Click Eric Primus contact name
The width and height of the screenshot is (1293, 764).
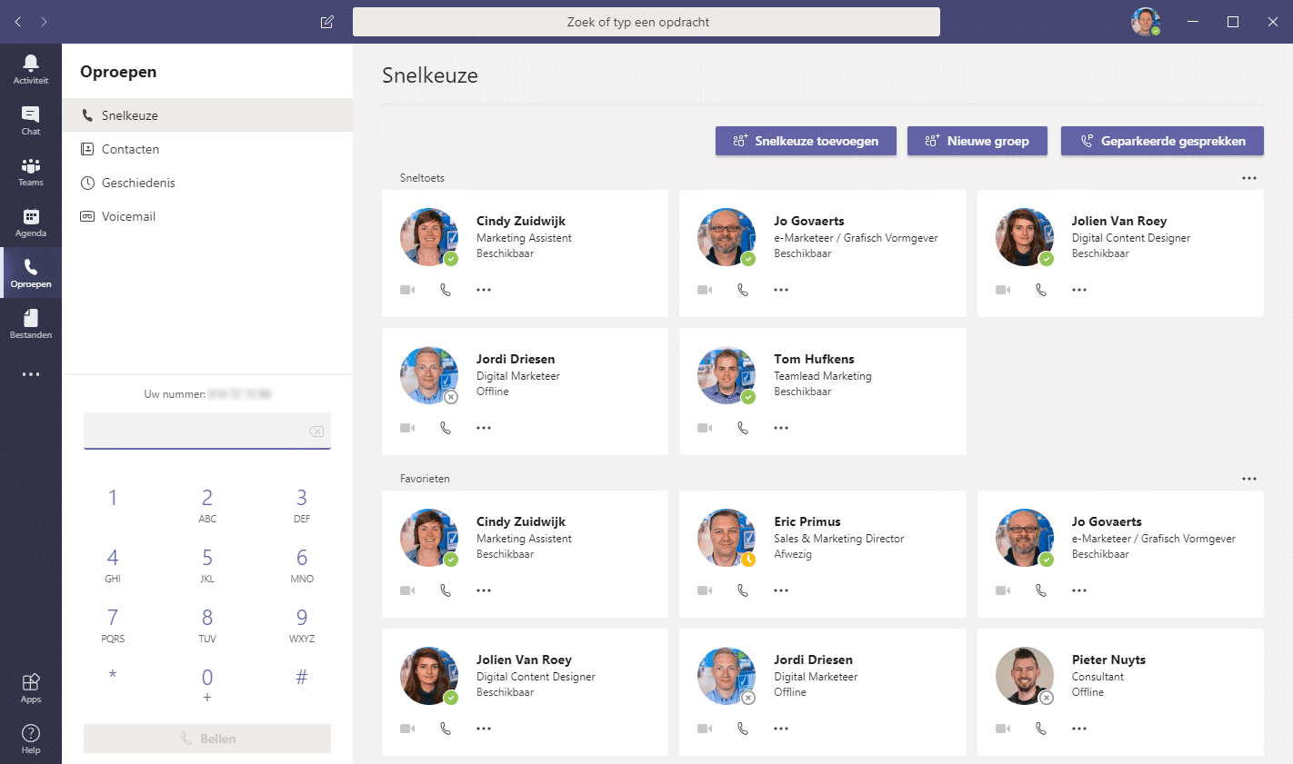tap(807, 521)
